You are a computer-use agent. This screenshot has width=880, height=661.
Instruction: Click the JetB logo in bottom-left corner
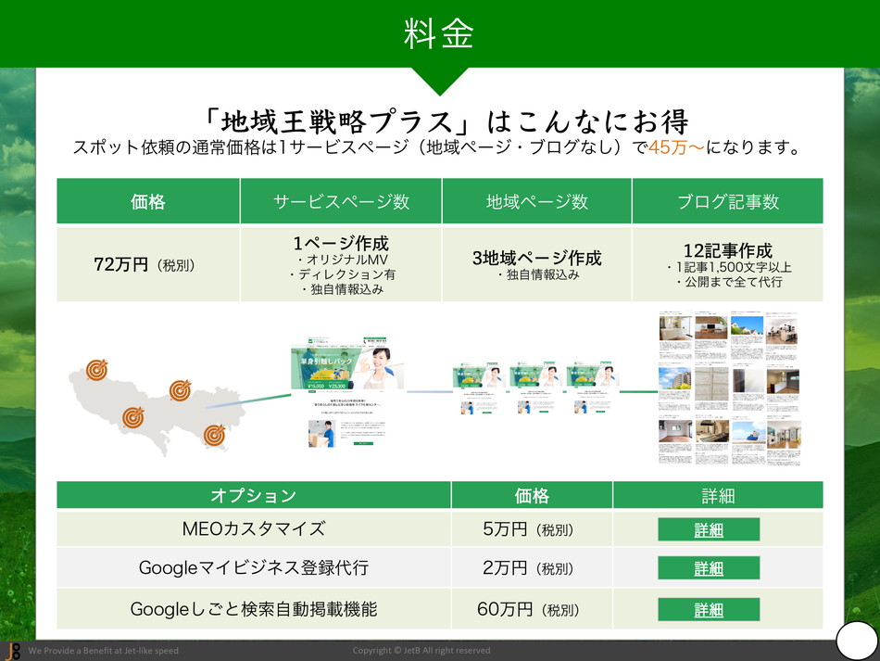(12, 651)
